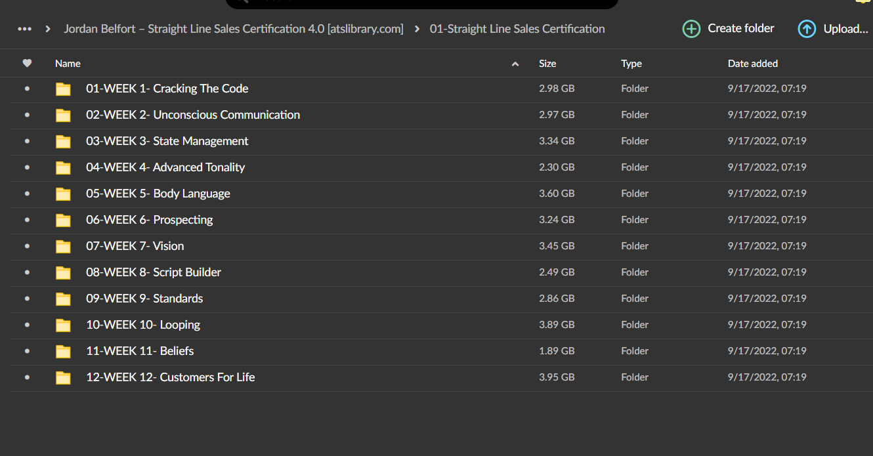The image size is (873, 456).
Task: Click the folder icon next to WEEK 12 Customers For Life
Action: tap(63, 377)
